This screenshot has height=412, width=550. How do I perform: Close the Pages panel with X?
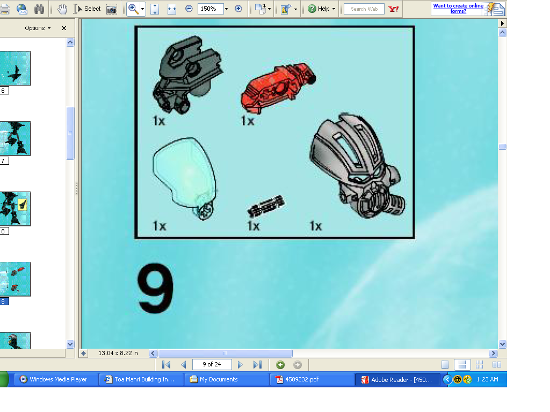pyautogui.click(x=64, y=28)
